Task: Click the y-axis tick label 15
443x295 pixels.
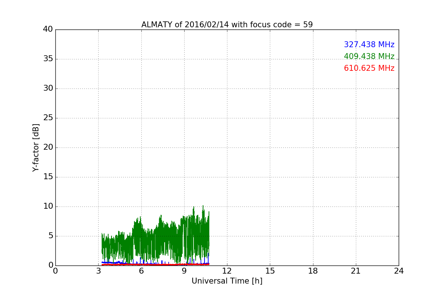Action: 48,177
